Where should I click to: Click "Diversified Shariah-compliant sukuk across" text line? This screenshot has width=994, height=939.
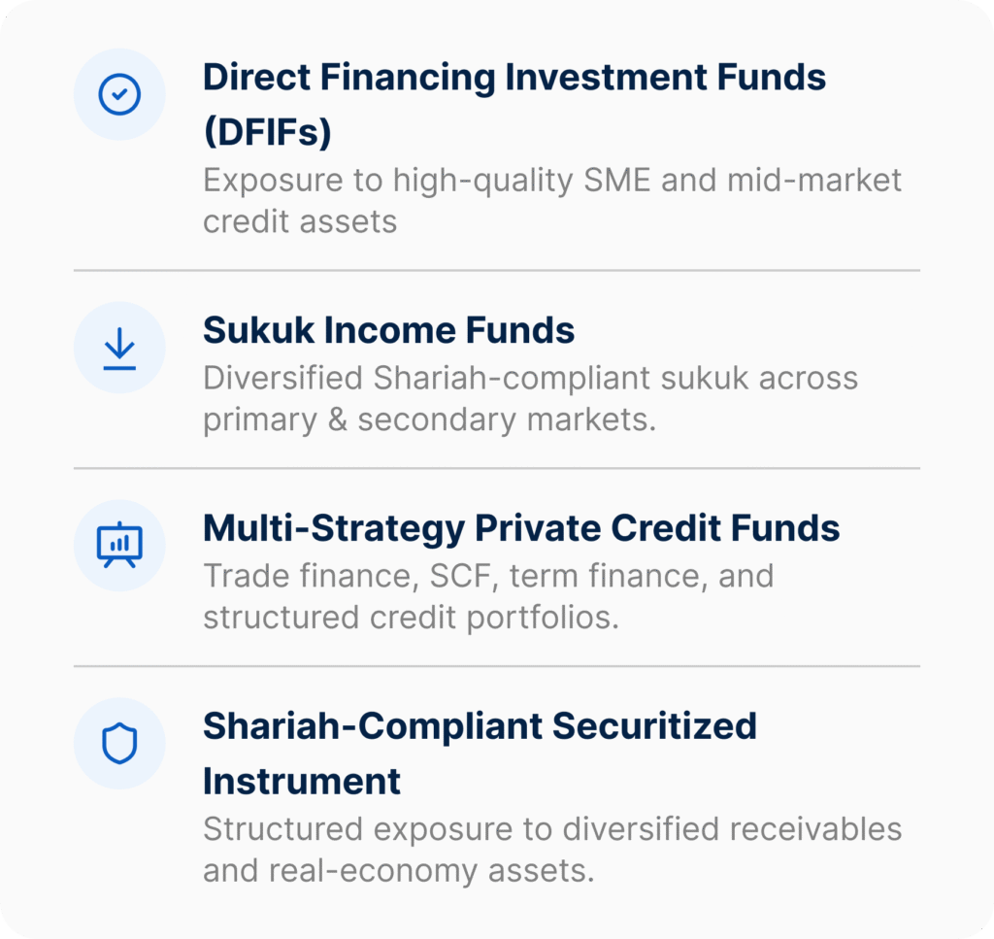coord(530,378)
